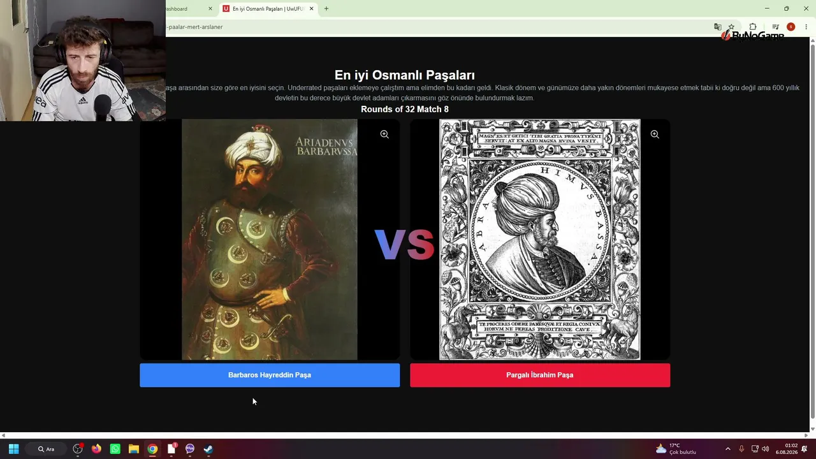Click the microphone tray icon
Image resolution: width=816 pixels, height=459 pixels.
pyautogui.click(x=741, y=449)
